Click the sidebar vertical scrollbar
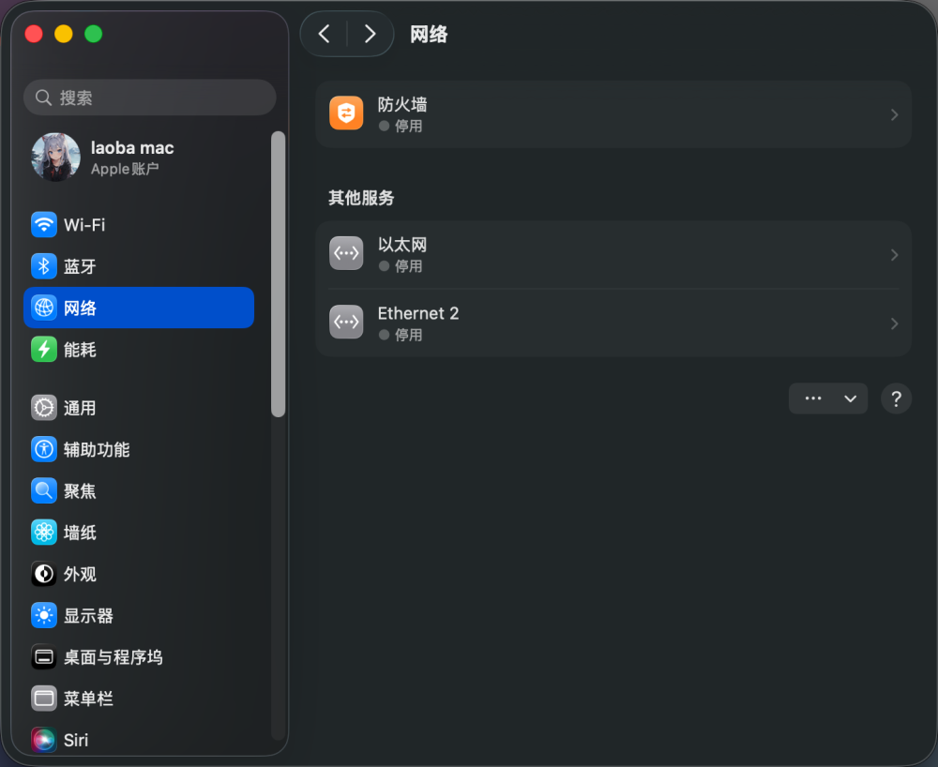Screen dimensions: 938x767 click(x=279, y=274)
